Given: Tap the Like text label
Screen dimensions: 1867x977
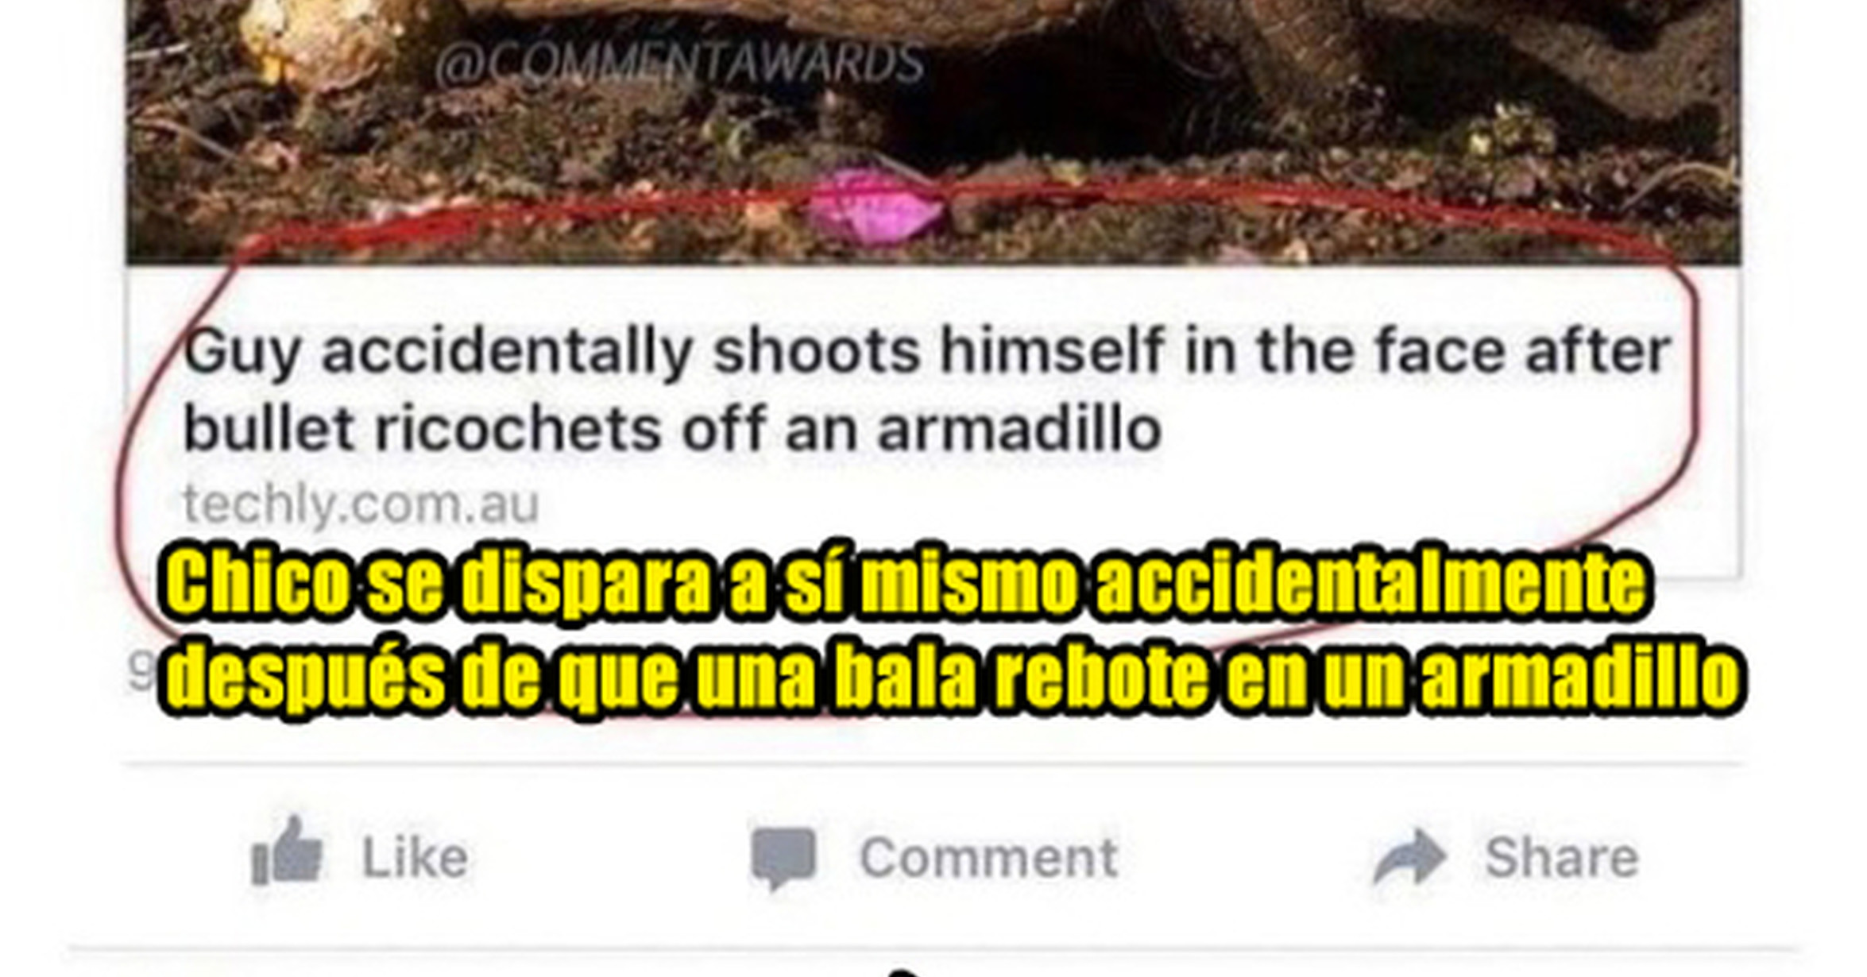Looking at the screenshot, I should point(415,858).
